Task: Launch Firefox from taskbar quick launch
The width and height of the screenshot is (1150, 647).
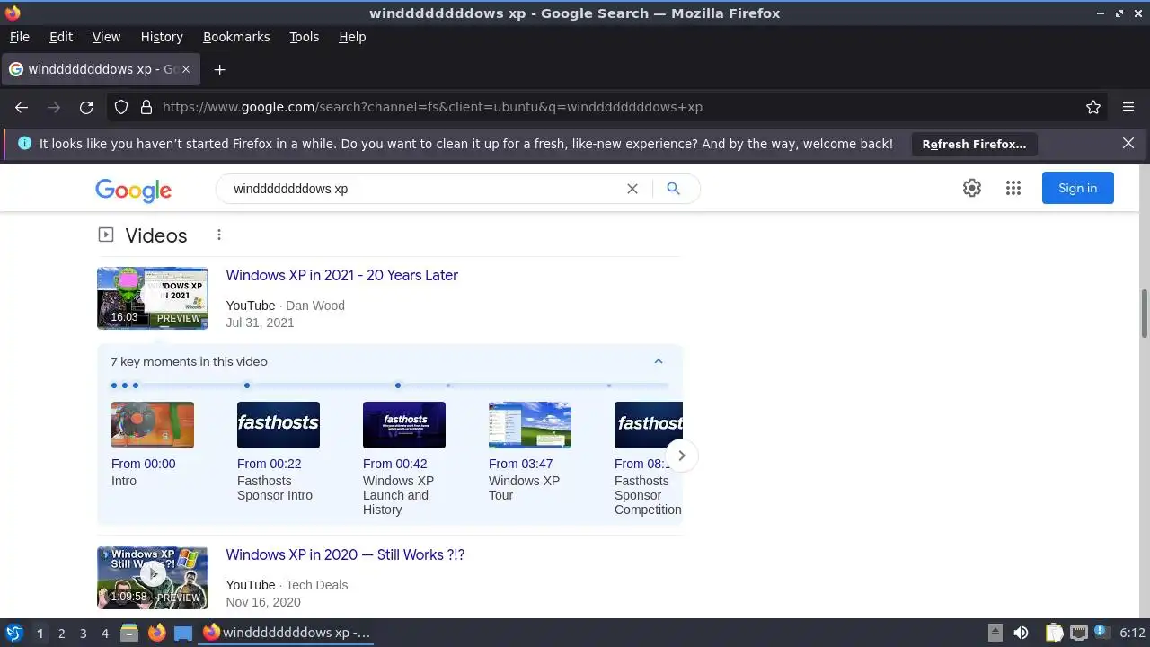Action: coord(157,633)
